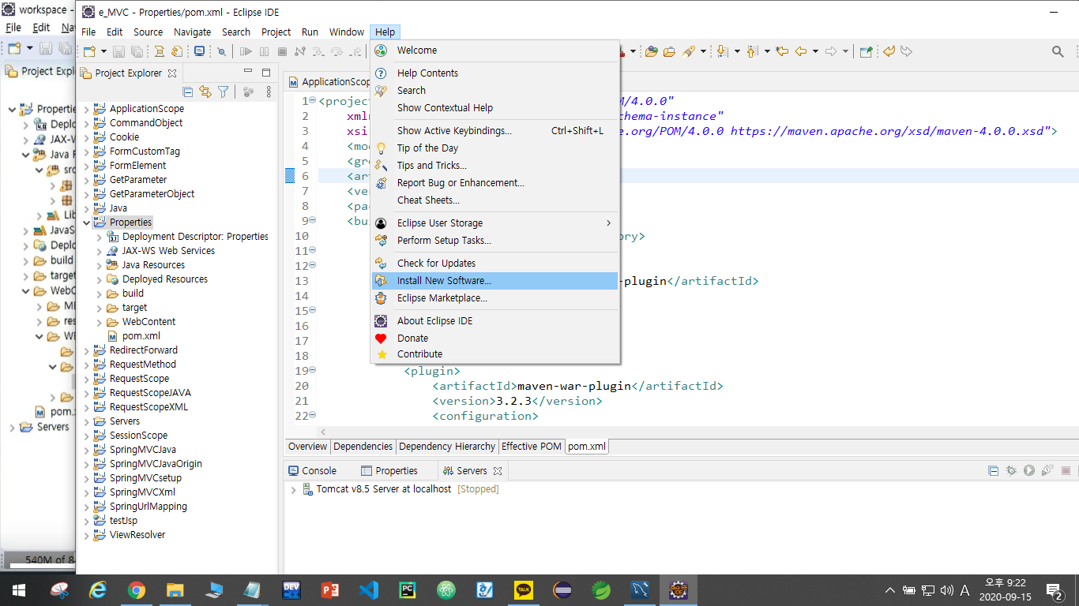Choose Install New Software menu entry
This screenshot has width=1079, height=606.
494,281
